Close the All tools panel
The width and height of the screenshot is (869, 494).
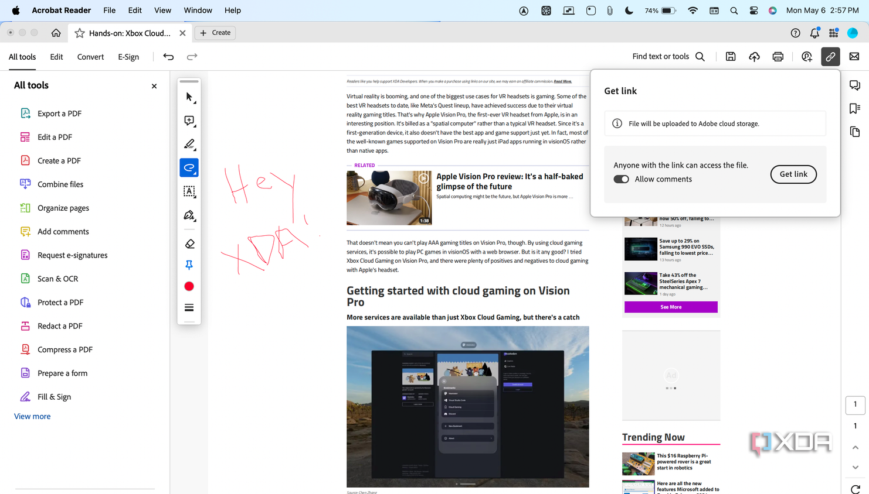click(154, 86)
